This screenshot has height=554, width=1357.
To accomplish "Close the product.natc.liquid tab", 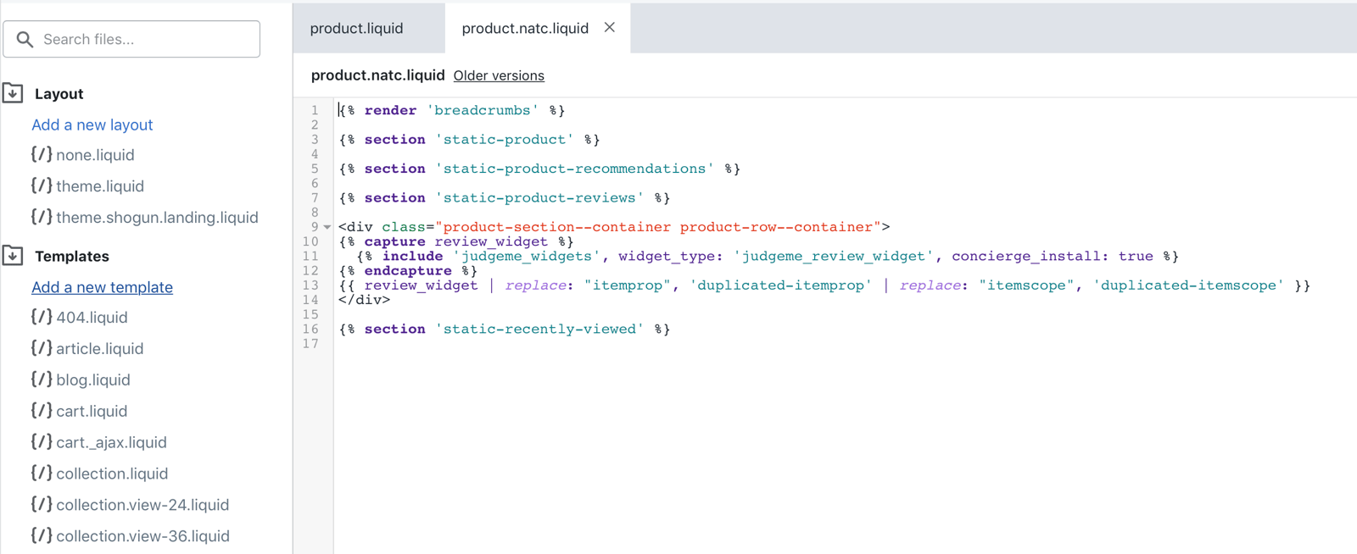I will click(610, 27).
